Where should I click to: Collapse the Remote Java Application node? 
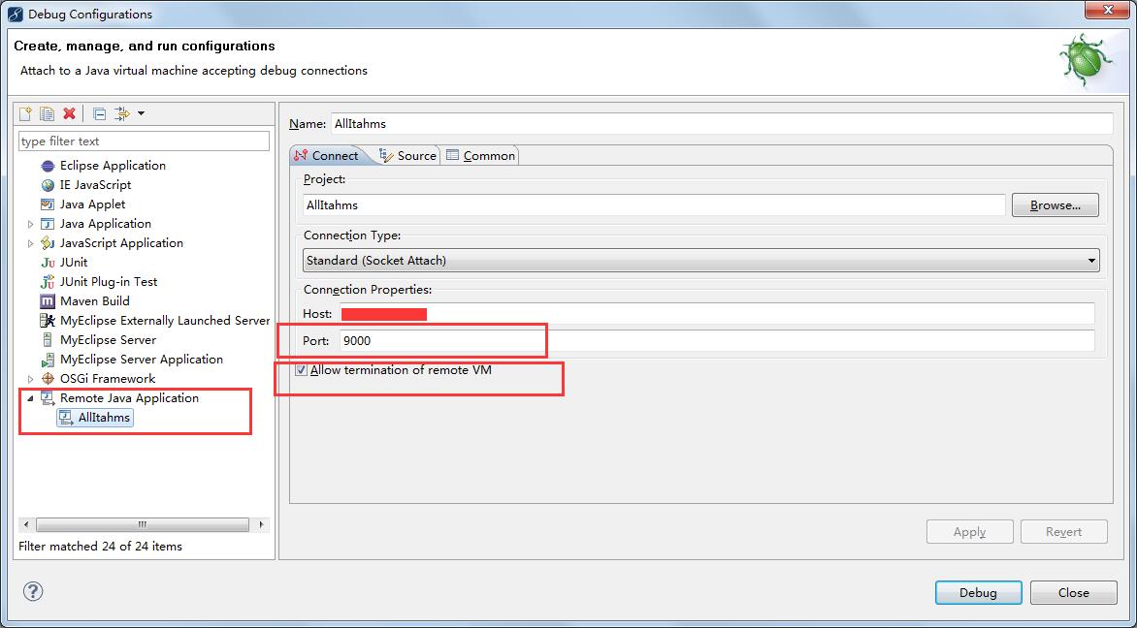pos(30,398)
